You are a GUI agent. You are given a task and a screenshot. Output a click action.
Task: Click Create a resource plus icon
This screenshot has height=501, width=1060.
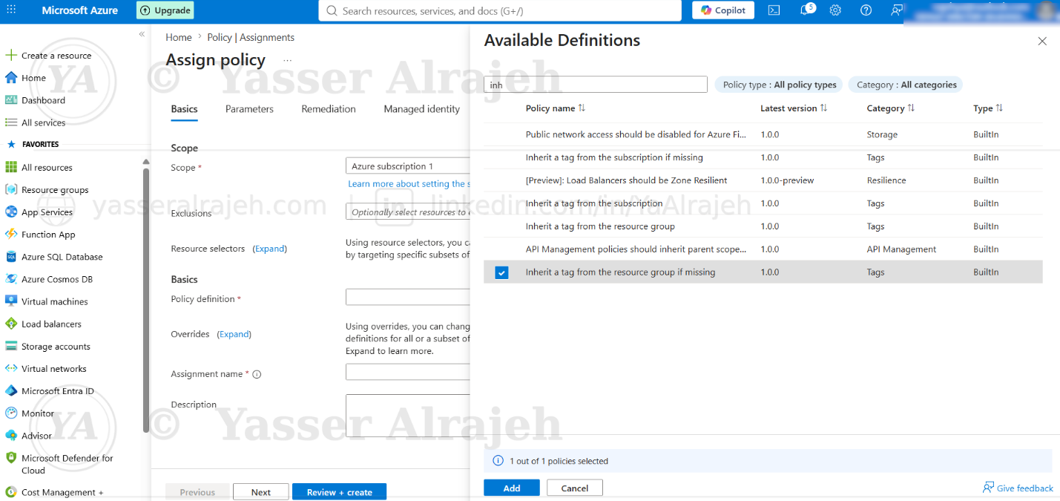[11, 56]
